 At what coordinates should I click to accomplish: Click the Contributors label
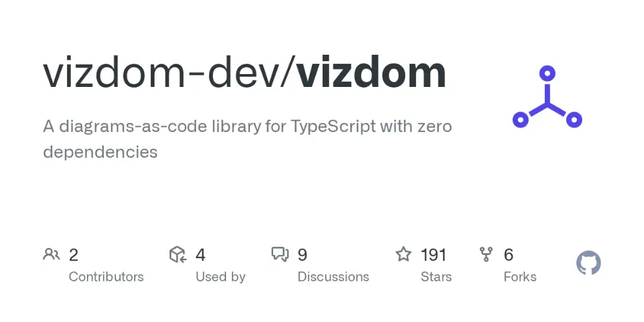pyautogui.click(x=106, y=277)
